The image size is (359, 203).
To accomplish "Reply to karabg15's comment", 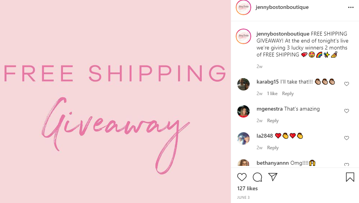I will tap(288, 94).
